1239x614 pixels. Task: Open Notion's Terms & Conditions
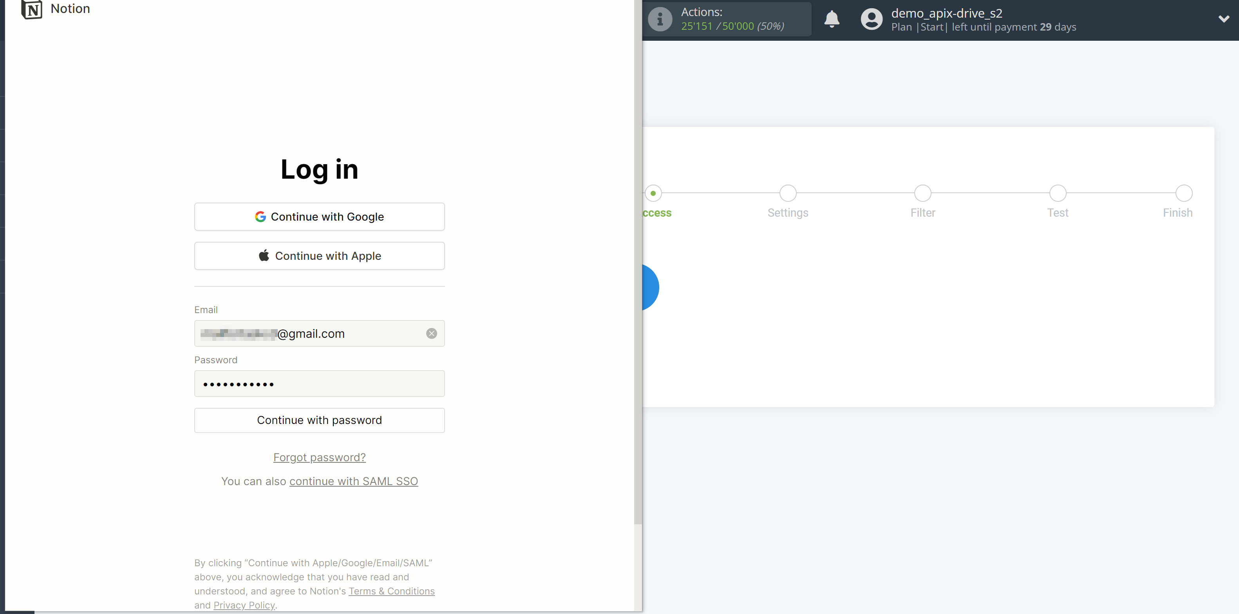pyautogui.click(x=391, y=591)
